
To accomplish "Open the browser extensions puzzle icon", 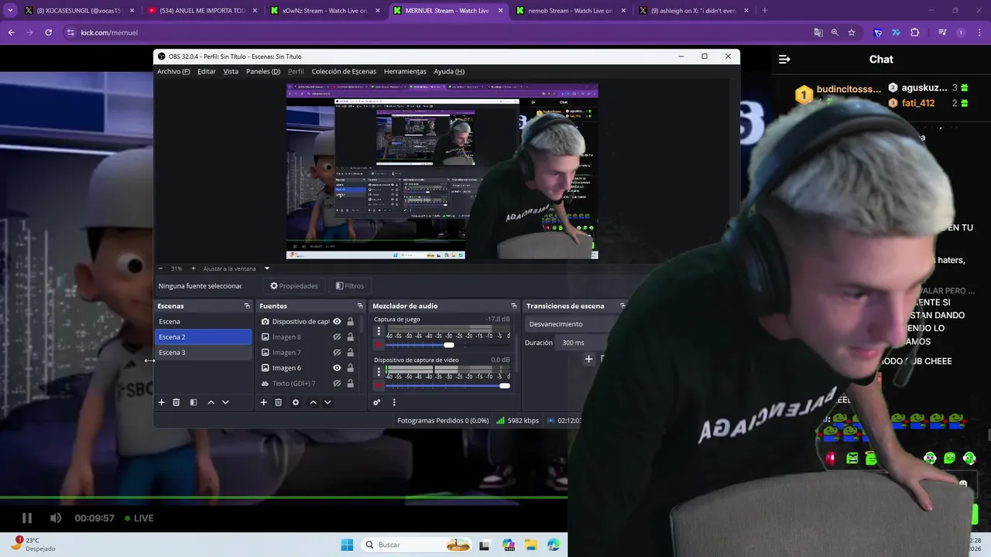I will click(915, 32).
